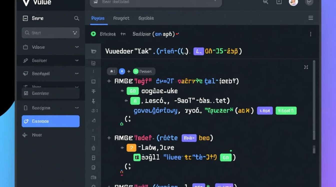The width and height of the screenshot is (336, 187).
Task: Expand the Vdaoe sidebar section
Action: (x=77, y=47)
